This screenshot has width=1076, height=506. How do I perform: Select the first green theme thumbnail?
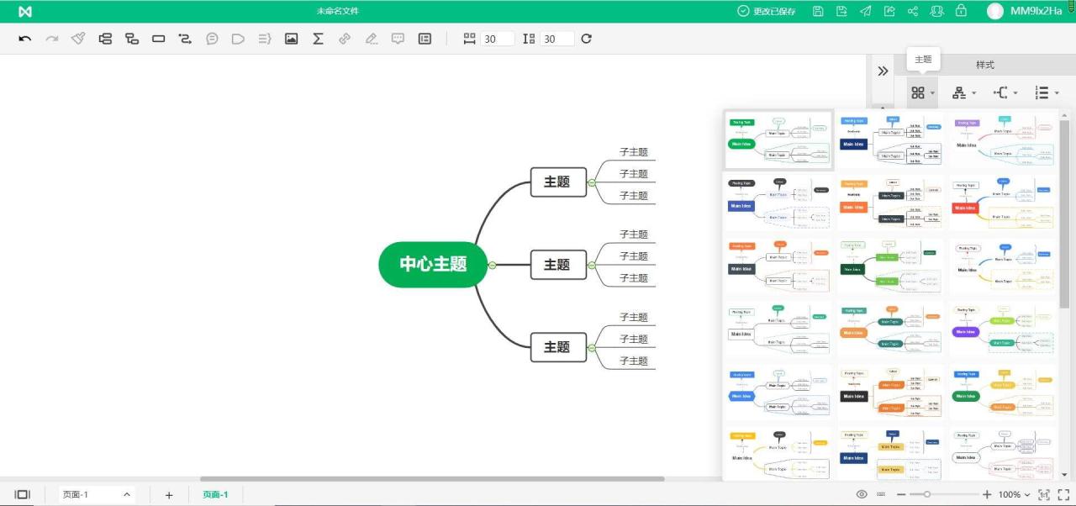click(778, 140)
